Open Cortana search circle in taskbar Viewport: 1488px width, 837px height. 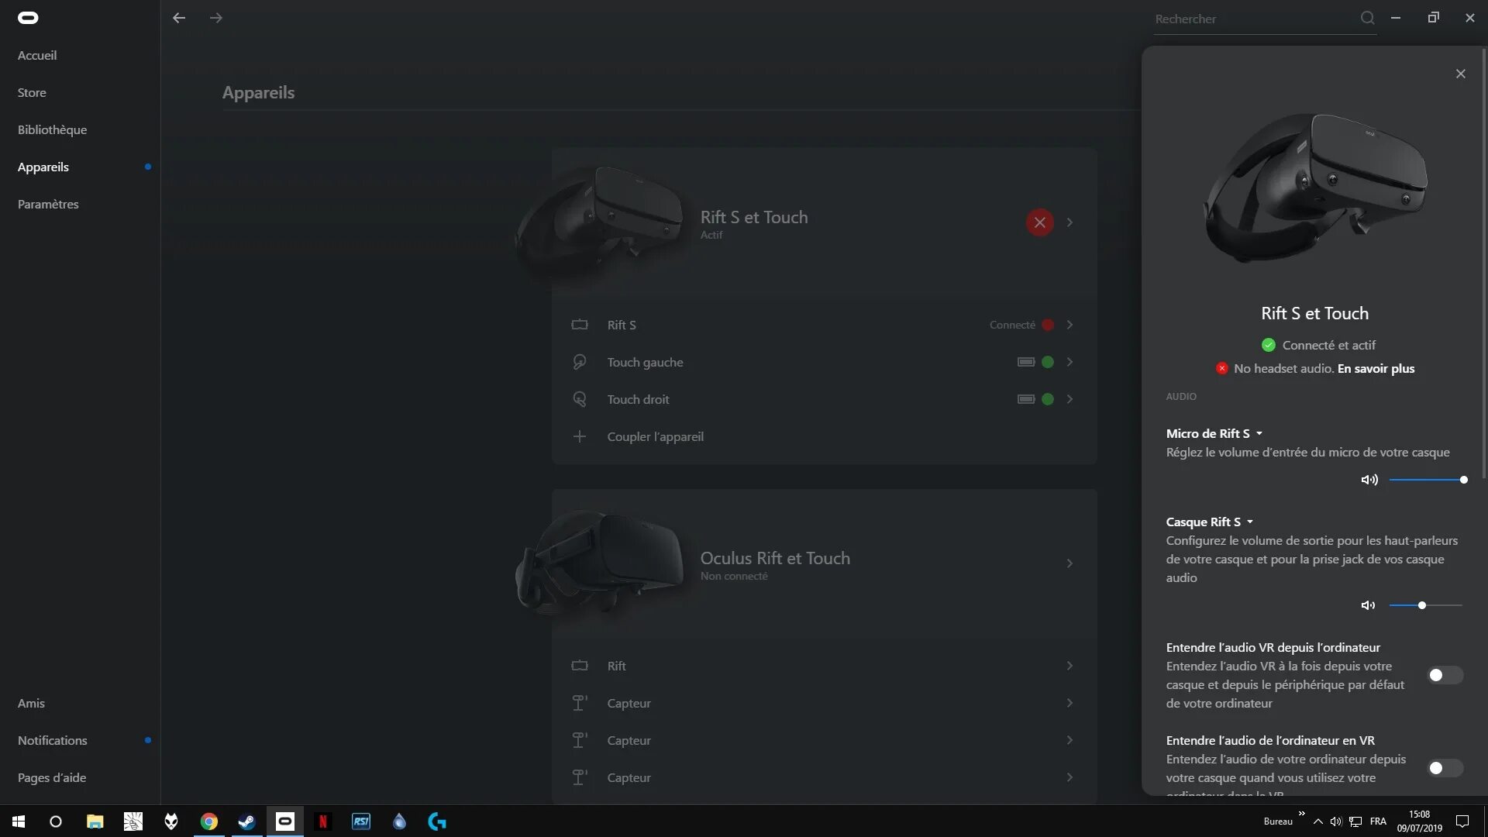point(56,821)
